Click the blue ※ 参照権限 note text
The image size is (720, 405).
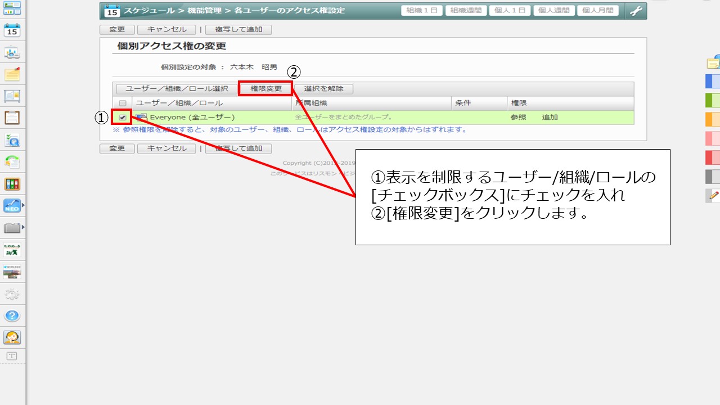coord(290,130)
